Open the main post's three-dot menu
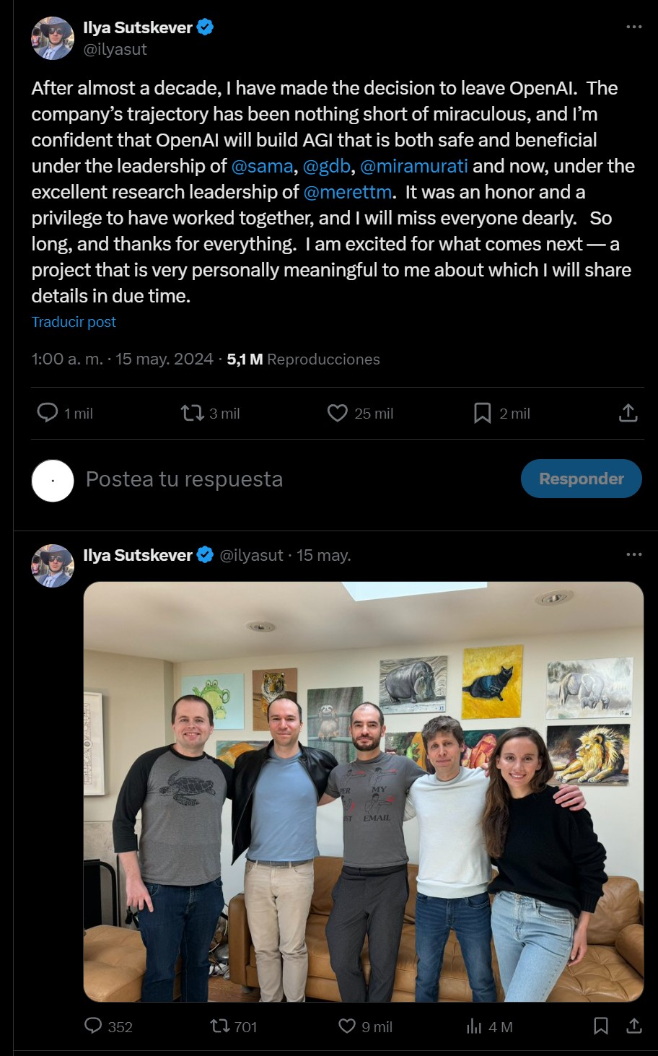The width and height of the screenshot is (658, 1056). coord(633,27)
